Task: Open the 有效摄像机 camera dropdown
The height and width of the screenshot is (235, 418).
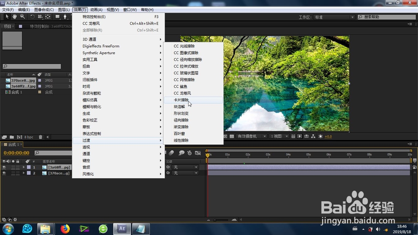Action: [x=251, y=136]
